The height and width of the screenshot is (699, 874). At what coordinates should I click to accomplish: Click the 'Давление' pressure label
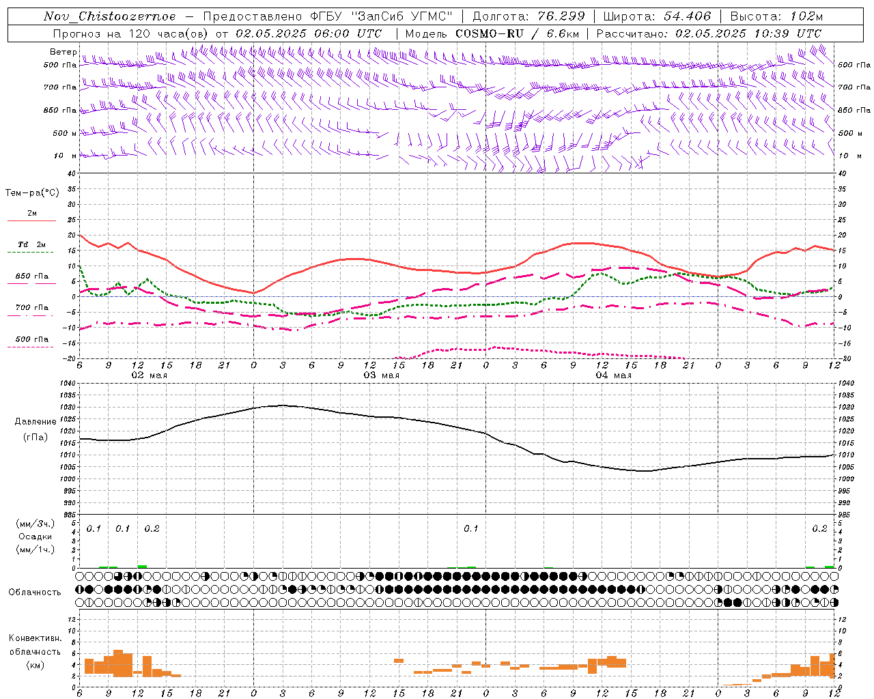tap(34, 422)
